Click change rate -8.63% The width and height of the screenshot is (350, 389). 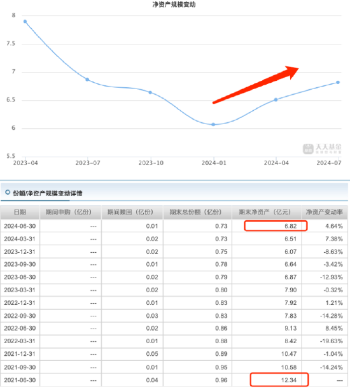[333, 252]
